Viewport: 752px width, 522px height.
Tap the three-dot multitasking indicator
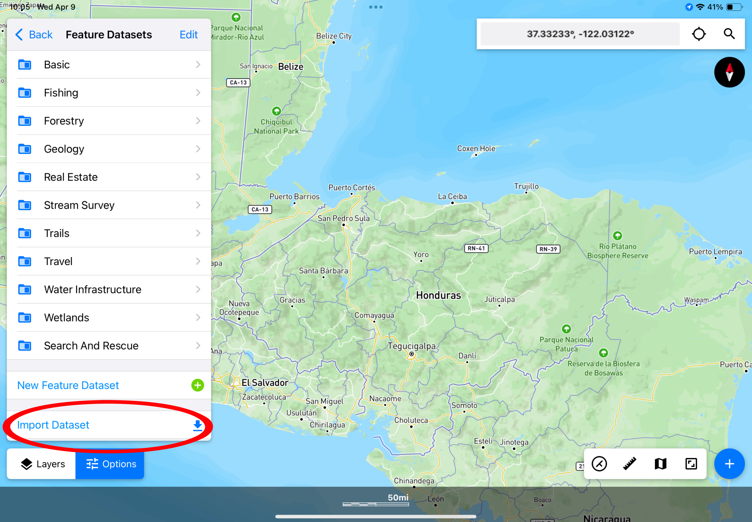coord(376,7)
